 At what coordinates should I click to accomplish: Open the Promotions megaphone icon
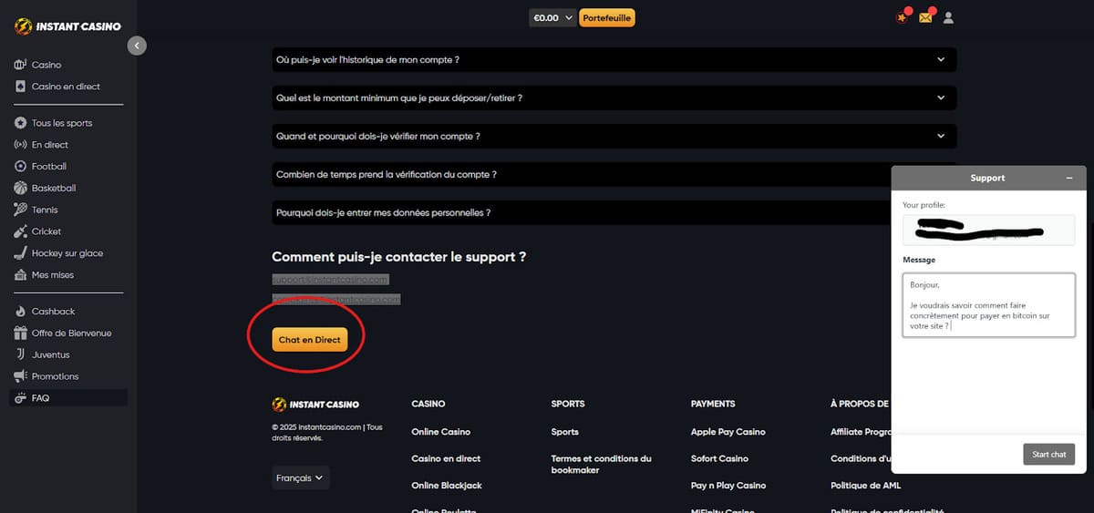tap(21, 376)
